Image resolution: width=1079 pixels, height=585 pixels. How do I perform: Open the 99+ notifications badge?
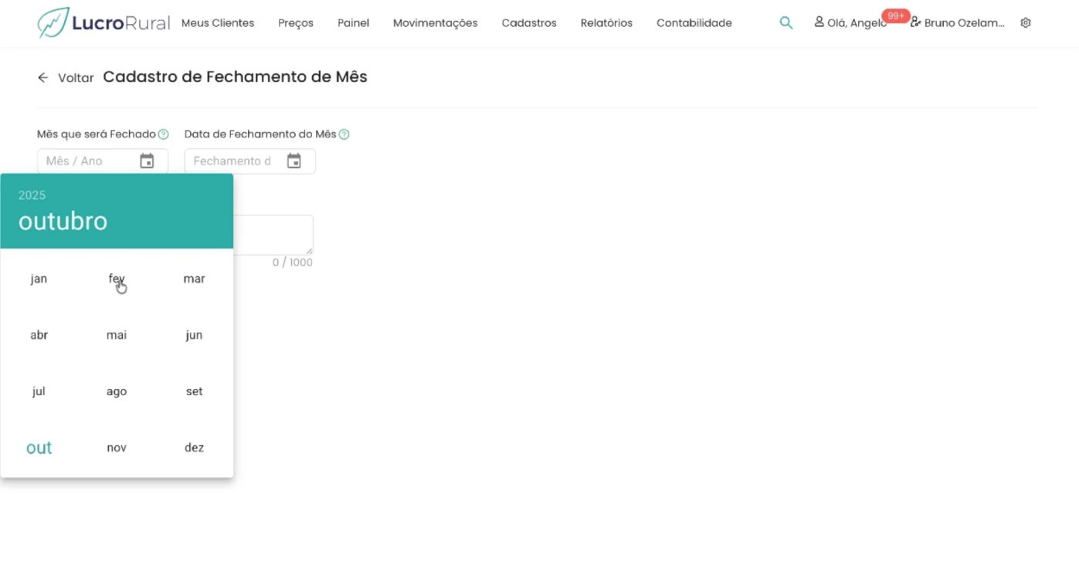[x=895, y=15]
